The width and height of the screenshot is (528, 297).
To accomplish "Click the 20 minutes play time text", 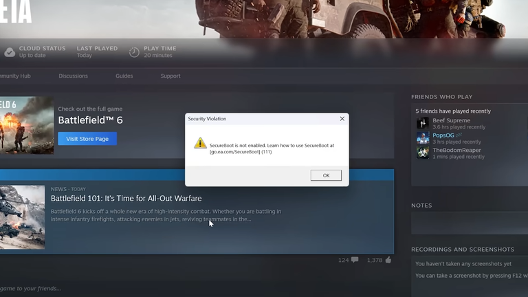I will [x=158, y=55].
